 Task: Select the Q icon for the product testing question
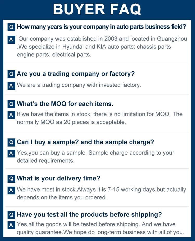[x=11, y=215]
